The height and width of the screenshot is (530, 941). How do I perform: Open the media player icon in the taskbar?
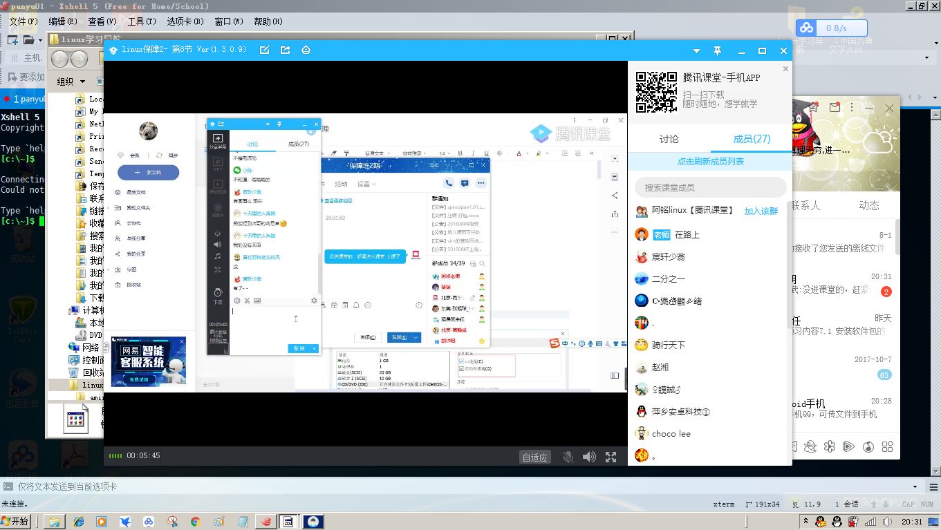(102, 522)
